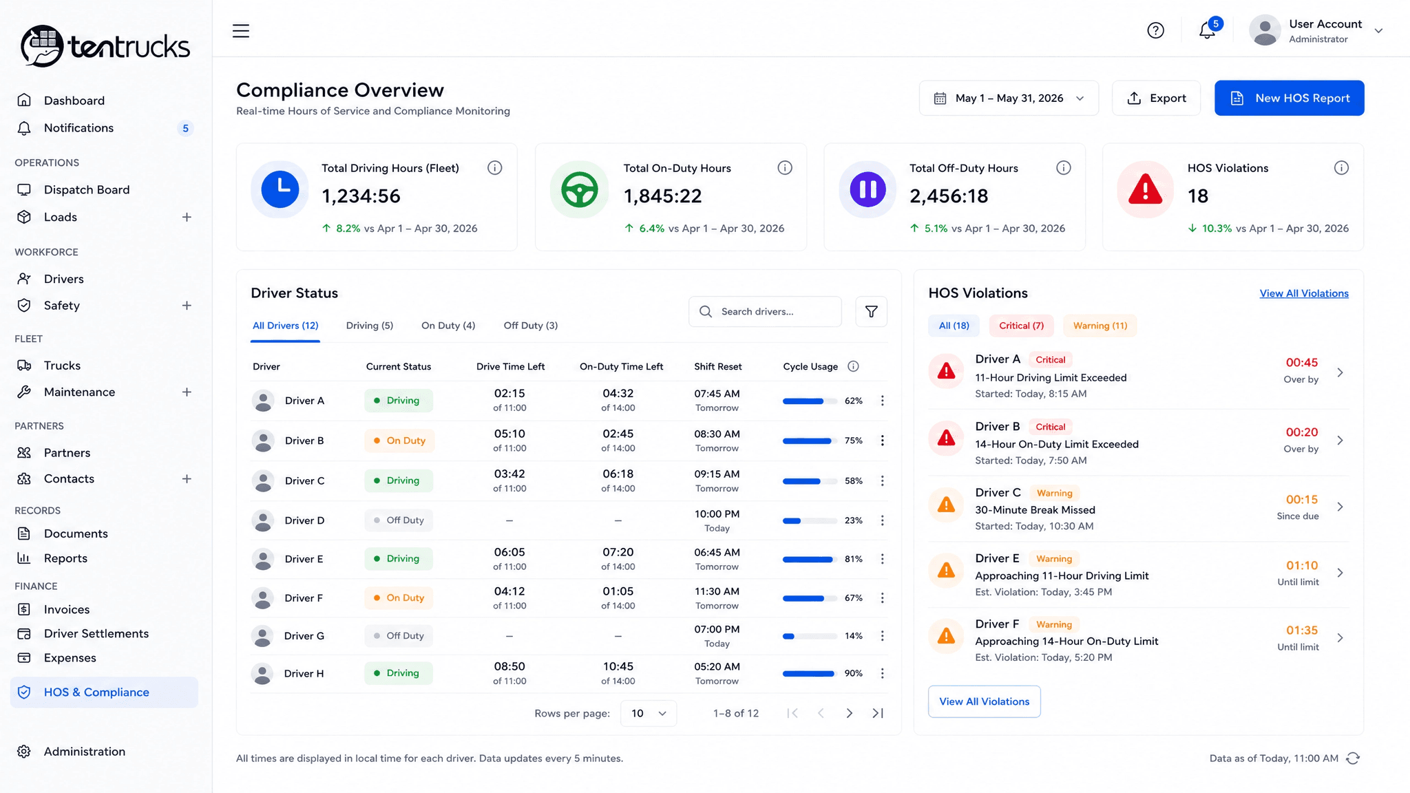Screen dimensions: 1410x793
Task: Open row options menu for Driver D
Action: pos(883,520)
